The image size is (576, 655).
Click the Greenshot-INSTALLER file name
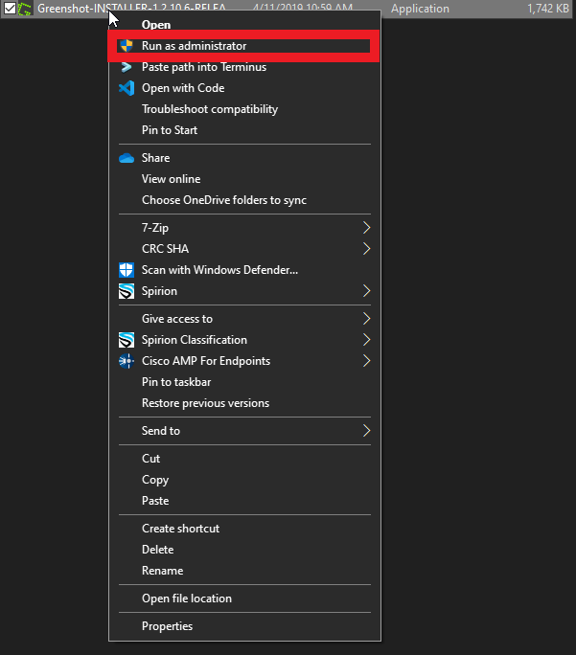[131, 8]
